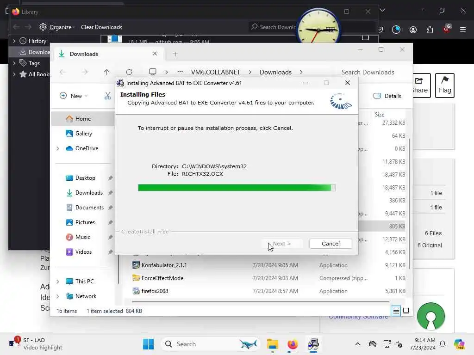Image resolution: width=474 pixels, height=355 pixels.
Task: Expand the Tags tree item in Library
Action: pyautogui.click(x=14, y=63)
